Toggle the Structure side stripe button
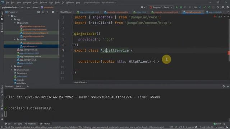 pyautogui.click(x=2, y=90)
